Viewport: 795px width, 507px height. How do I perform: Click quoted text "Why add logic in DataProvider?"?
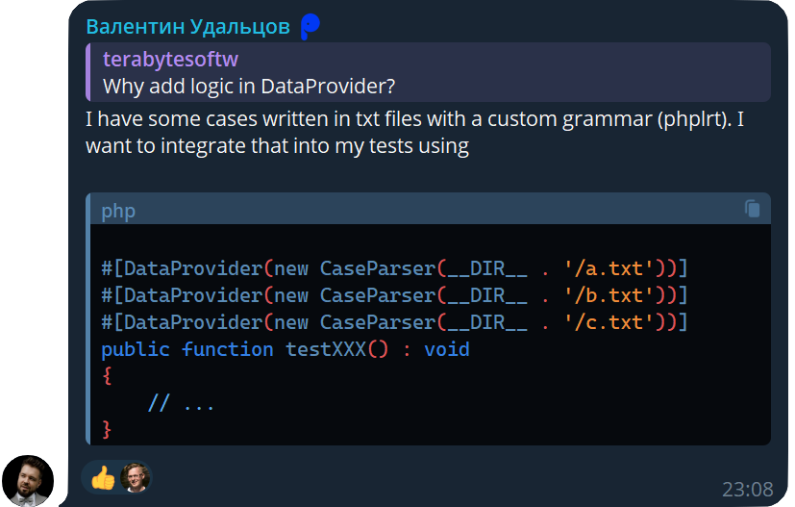[249, 87]
